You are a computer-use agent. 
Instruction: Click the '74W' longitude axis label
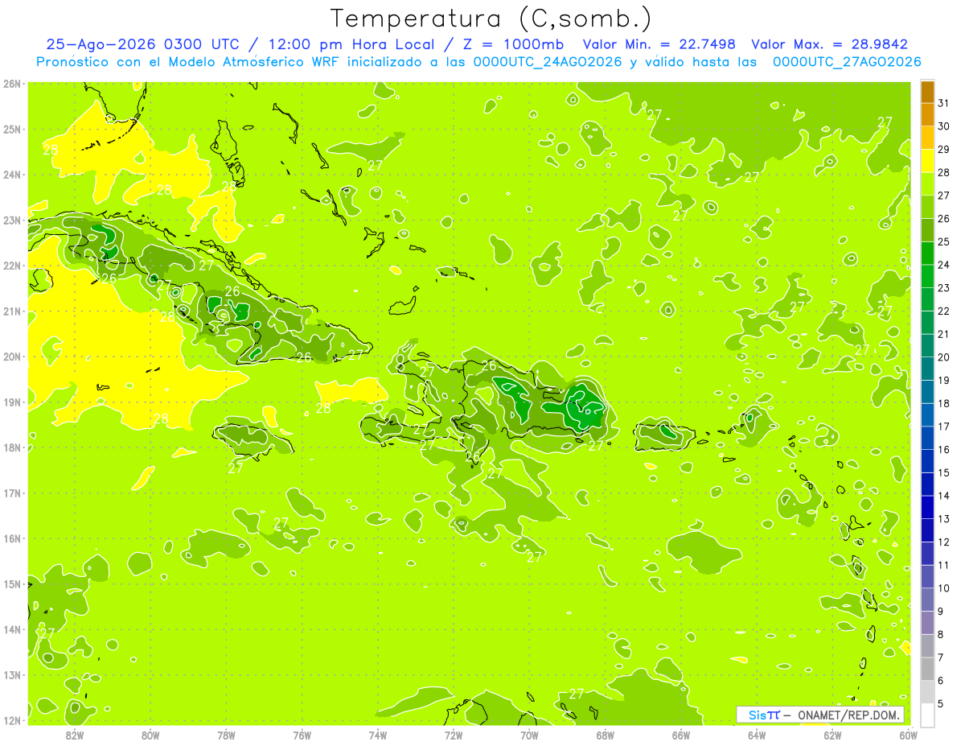click(378, 735)
